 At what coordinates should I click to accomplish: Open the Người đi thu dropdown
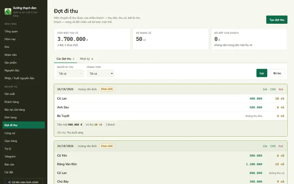[70, 74]
